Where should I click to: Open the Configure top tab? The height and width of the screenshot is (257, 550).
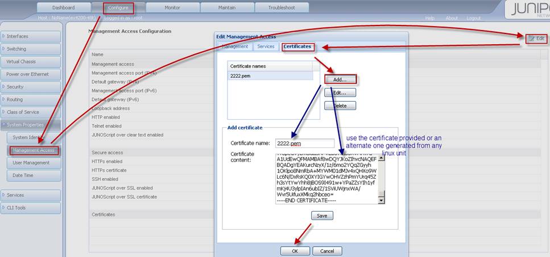pyautogui.click(x=118, y=8)
